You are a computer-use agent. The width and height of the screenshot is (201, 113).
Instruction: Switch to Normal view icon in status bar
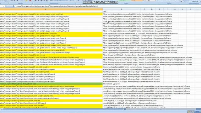[x=188, y=112]
